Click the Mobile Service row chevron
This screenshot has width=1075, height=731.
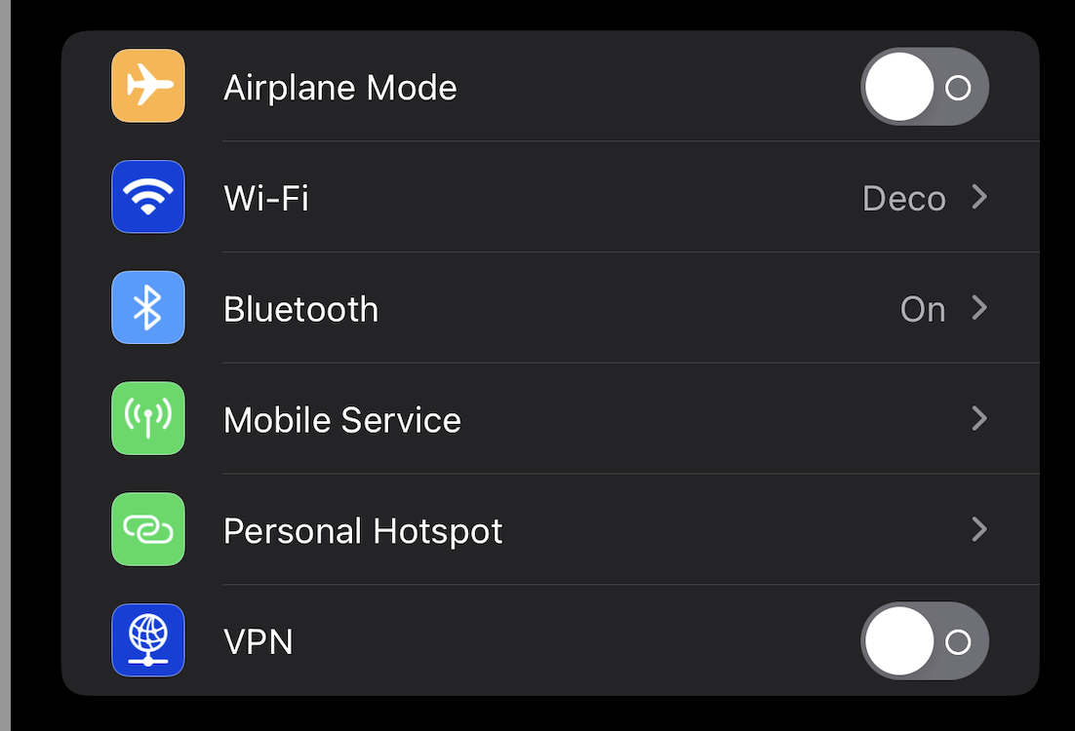tap(979, 418)
